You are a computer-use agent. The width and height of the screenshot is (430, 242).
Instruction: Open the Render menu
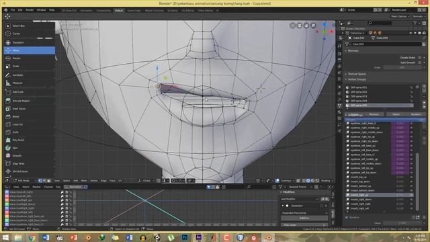point(30,10)
